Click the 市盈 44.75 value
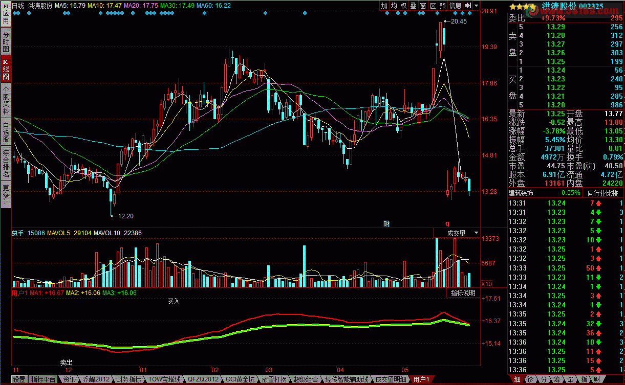This screenshot has width=625, height=385. [556, 166]
